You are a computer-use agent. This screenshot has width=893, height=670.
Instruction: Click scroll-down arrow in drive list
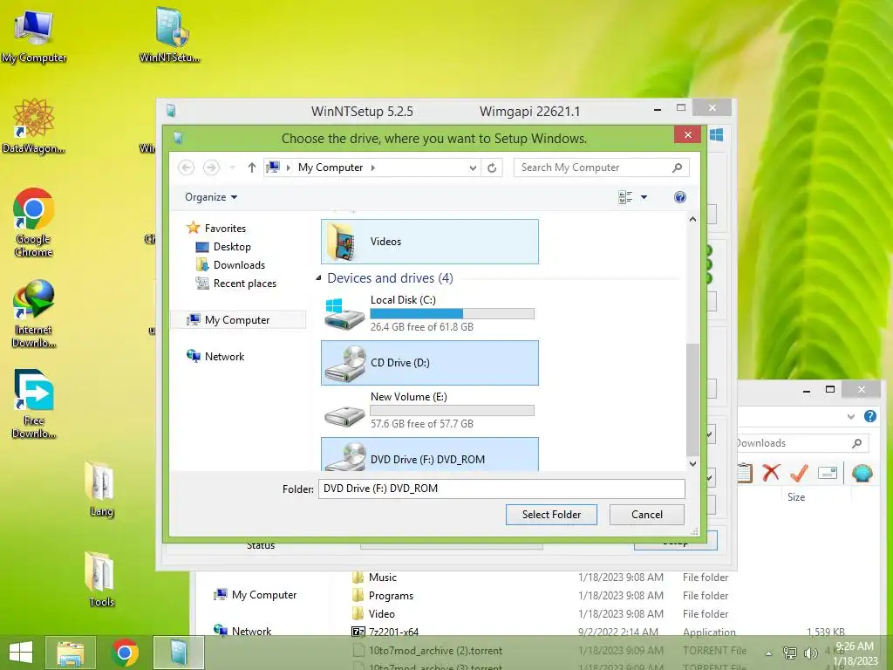point(692,464)
